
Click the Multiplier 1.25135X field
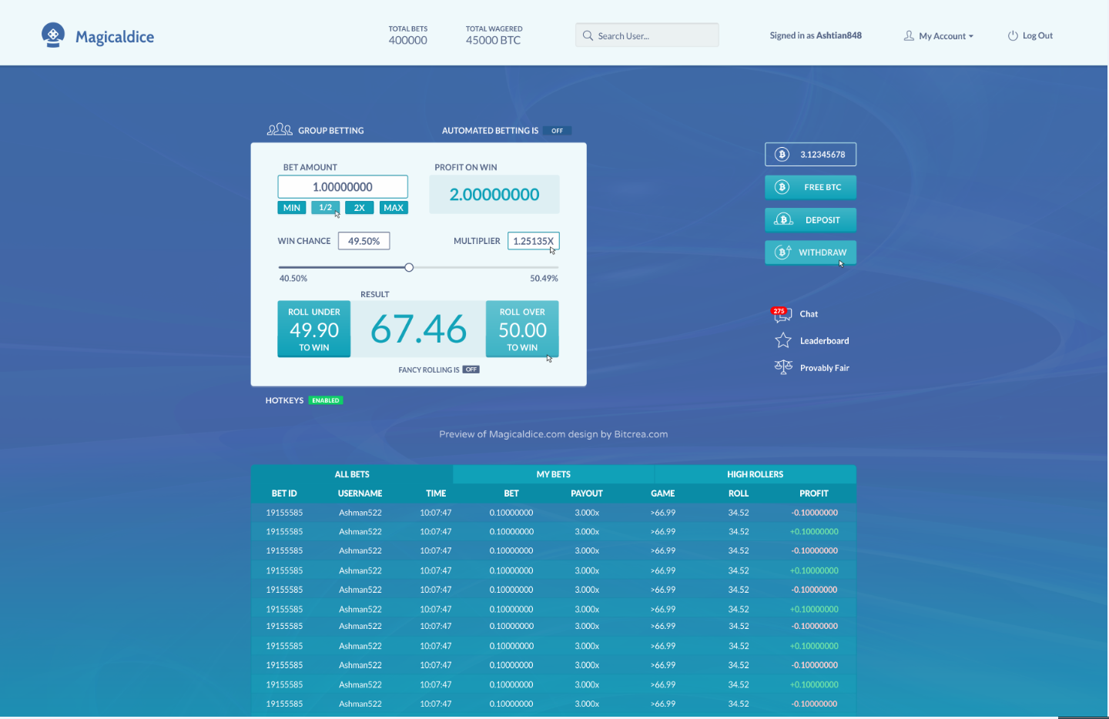[533, 241]
